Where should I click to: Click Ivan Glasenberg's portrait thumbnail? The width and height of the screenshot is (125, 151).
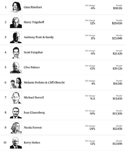(16, 113)
